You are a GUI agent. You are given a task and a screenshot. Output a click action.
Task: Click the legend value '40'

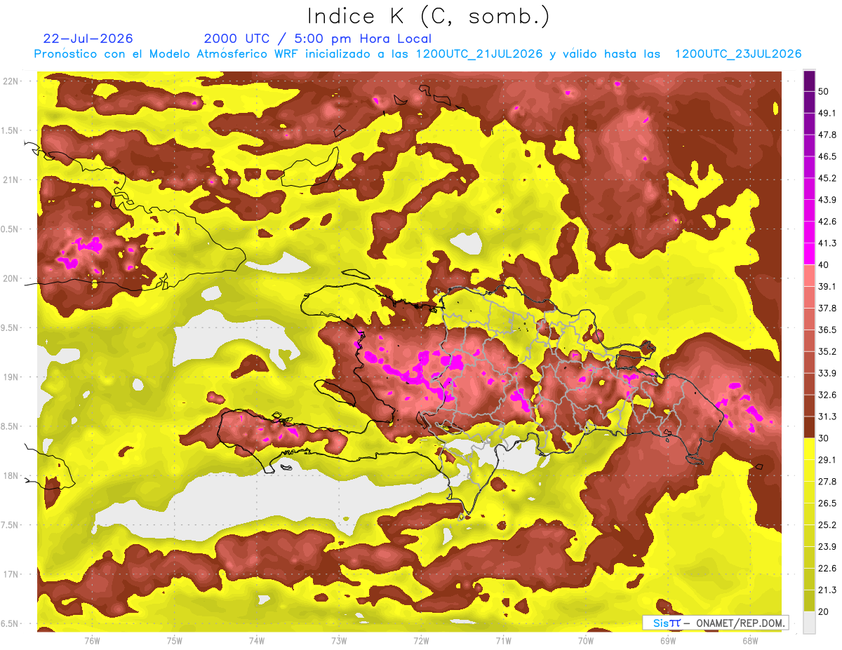click(x=824, y=265)
